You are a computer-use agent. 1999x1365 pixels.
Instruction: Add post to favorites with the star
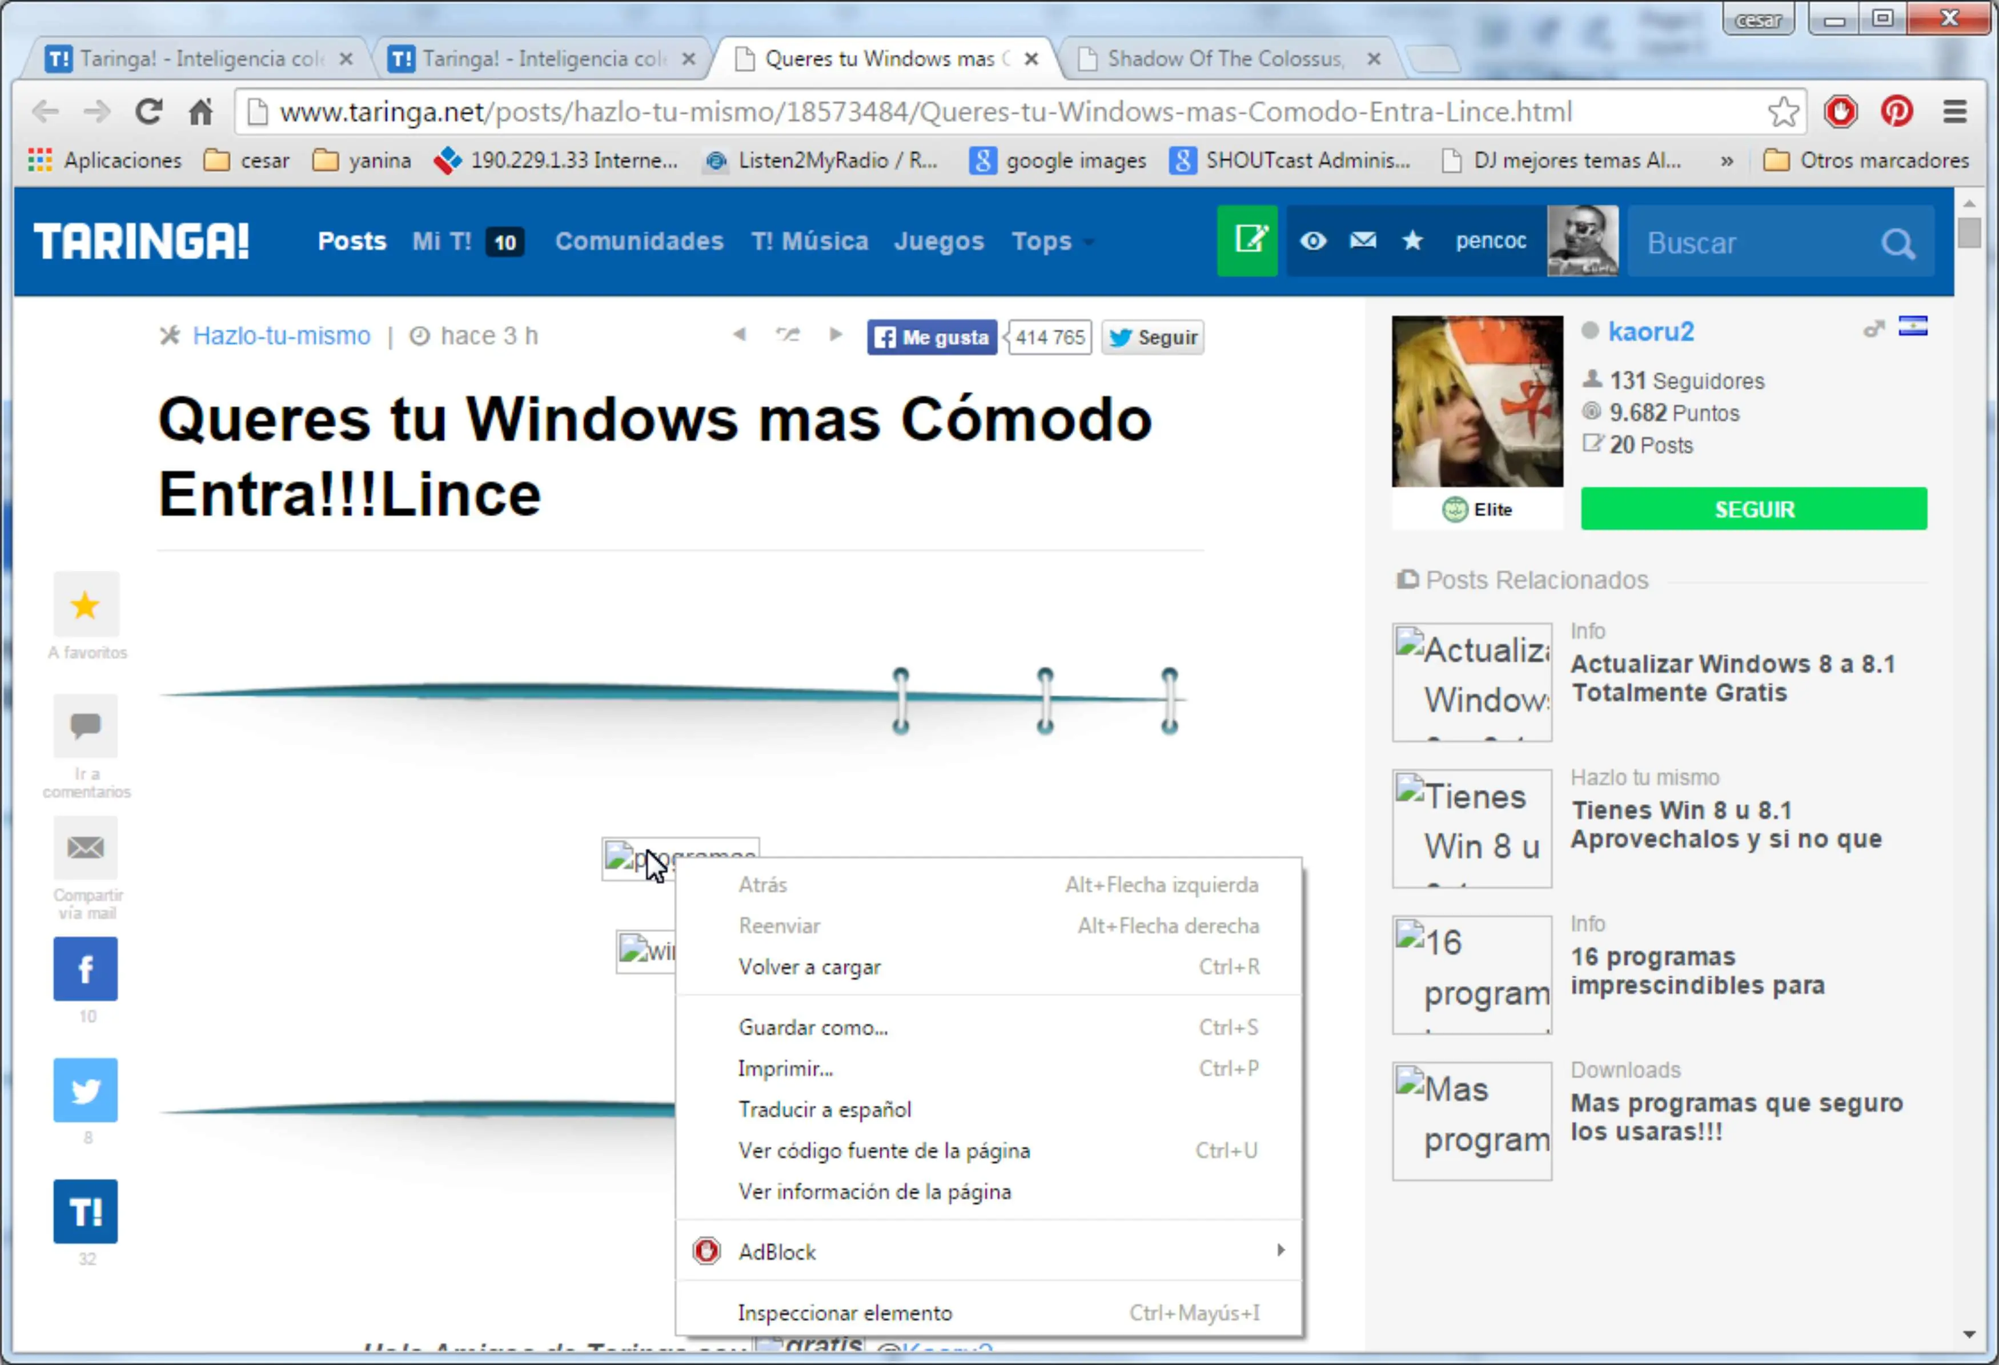click(85, 605)
